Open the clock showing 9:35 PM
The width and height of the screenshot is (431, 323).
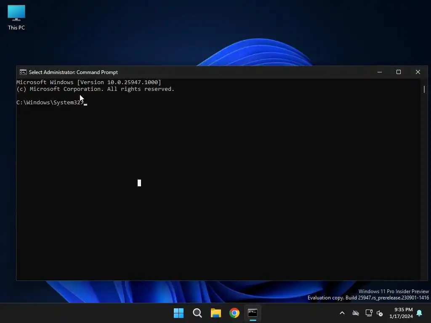point(401,313)
